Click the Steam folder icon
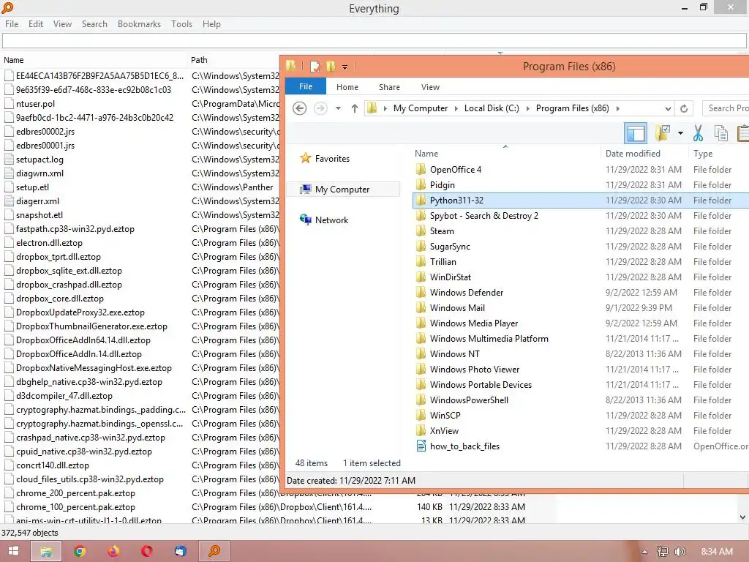Viewport: 749px width, 562px height. click(421, 231)
